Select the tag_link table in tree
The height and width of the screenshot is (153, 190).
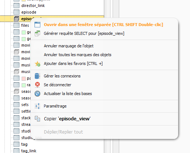[x=29, y=151]
